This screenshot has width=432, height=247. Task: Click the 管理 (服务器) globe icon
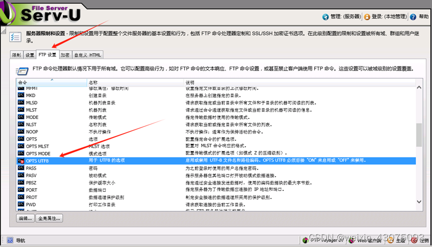tap(326, 17)
